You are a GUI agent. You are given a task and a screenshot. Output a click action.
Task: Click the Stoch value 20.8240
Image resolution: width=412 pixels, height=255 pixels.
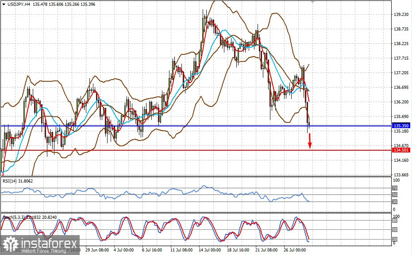(x=50, y=217)
